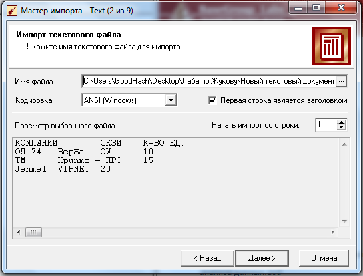Click the Импорт текстового файла heading

pyautogui.click(x=69, y=35)
